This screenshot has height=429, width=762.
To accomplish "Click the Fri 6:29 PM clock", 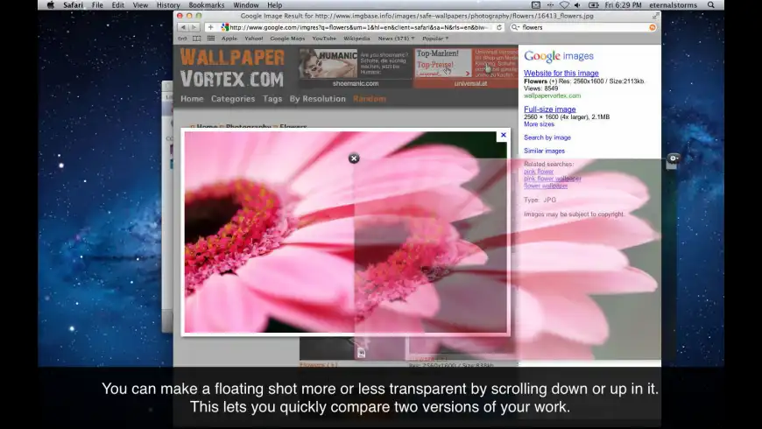I will point(623,5).
